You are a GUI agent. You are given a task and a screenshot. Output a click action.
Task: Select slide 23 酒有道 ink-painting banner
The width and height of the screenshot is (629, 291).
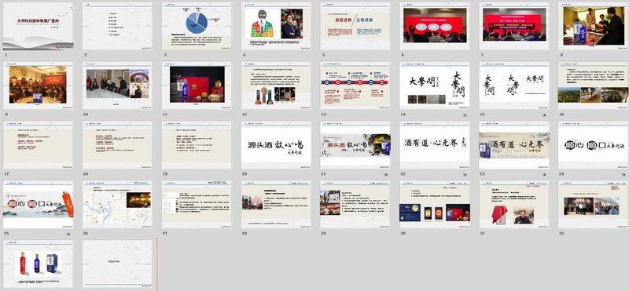514,145
